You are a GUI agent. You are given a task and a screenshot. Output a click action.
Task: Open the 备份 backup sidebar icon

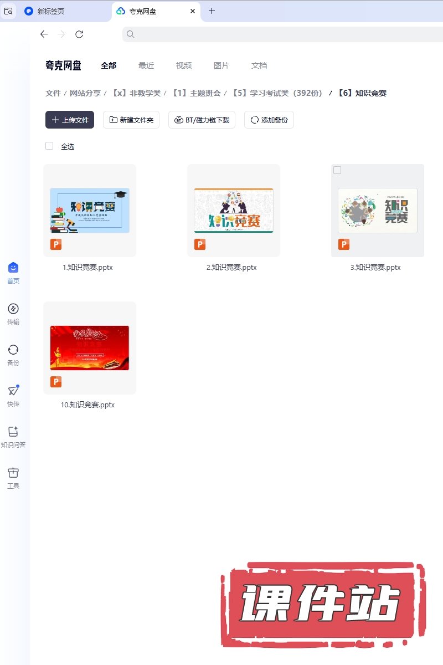(13, 350)
